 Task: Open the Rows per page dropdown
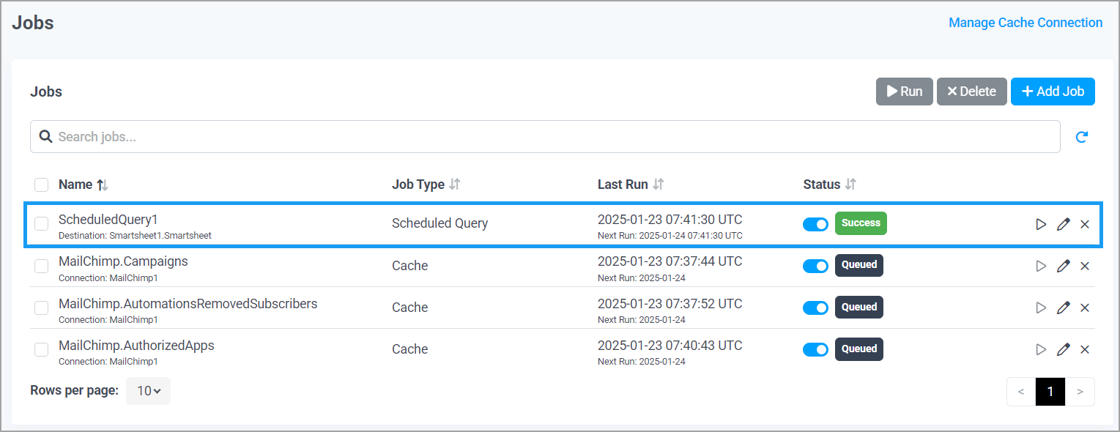click(x=148, y=390)
